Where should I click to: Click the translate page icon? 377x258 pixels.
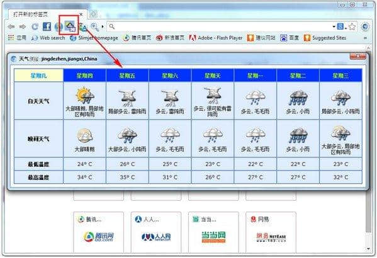coord(82,27)
